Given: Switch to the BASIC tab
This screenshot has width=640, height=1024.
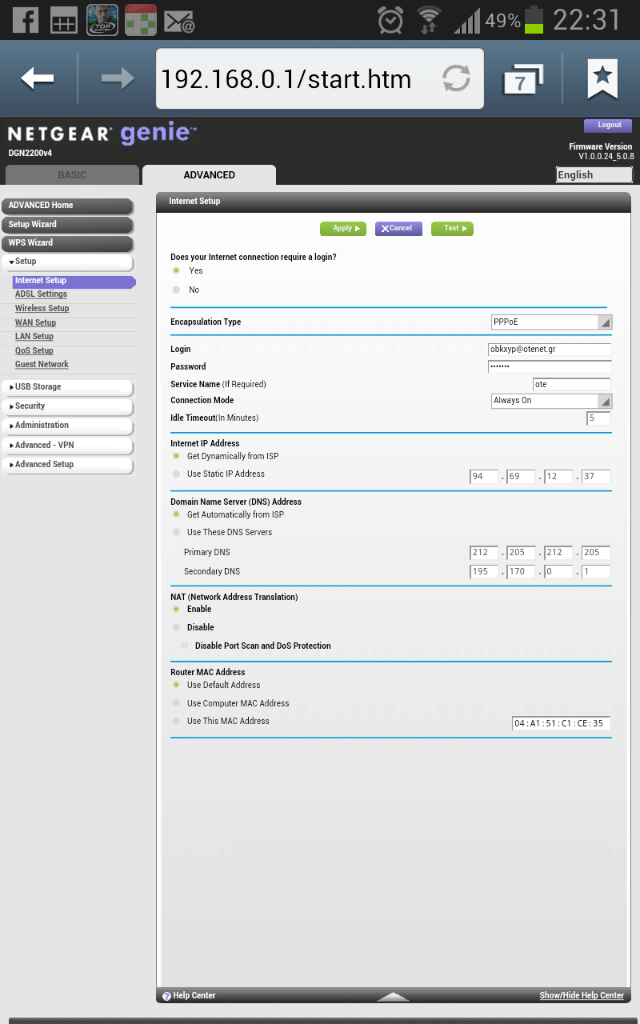Looking at the screenshot, I should pyautogui.click(x=72, y=175).
